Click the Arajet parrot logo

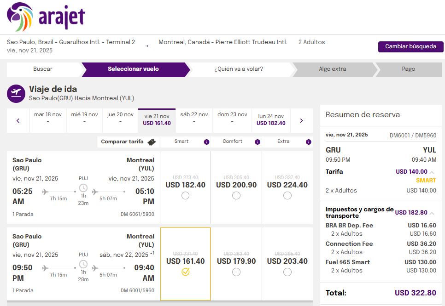[20, 17]
